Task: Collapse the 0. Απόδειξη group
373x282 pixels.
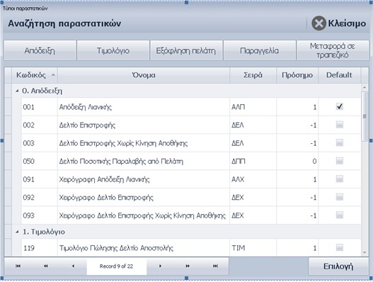Action: click(17, 91)
